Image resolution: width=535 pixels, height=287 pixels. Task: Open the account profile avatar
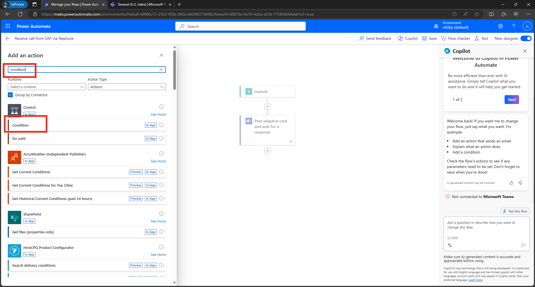click(x=527, y=26)
